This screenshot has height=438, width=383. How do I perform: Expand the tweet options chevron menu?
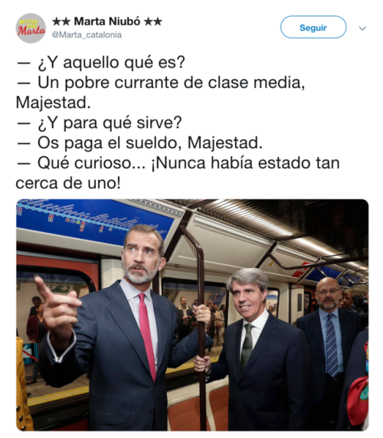point(362,28)
